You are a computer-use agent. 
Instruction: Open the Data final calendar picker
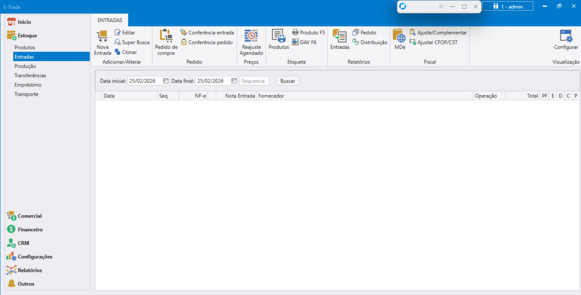[x=234, y=81]
